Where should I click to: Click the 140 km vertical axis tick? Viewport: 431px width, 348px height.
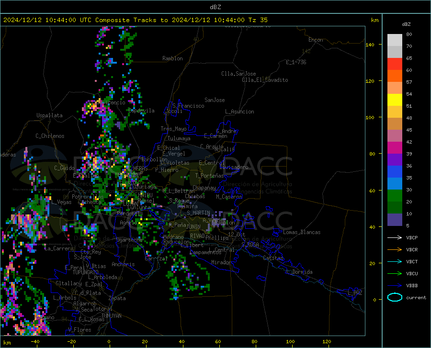[370, 45]
